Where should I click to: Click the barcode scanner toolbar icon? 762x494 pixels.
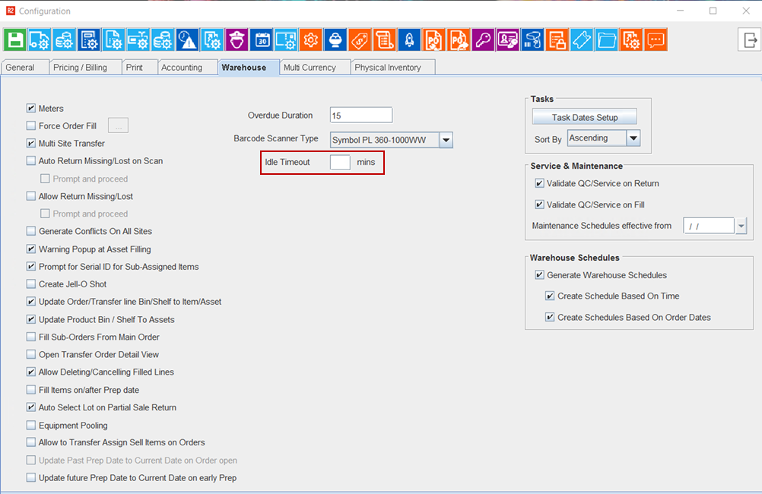coord(532,40)
